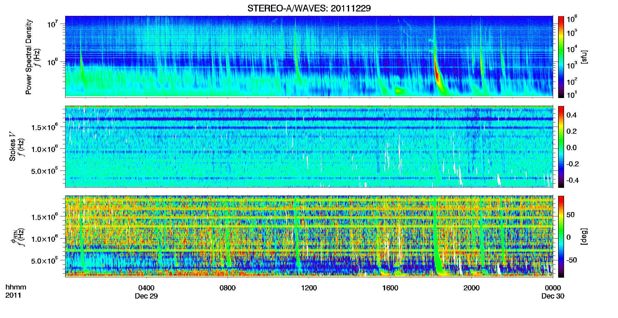Click the 1.5×10^6 tick of Stokes V panel
This screenshot has width=618, height=318.
point(45,127)
